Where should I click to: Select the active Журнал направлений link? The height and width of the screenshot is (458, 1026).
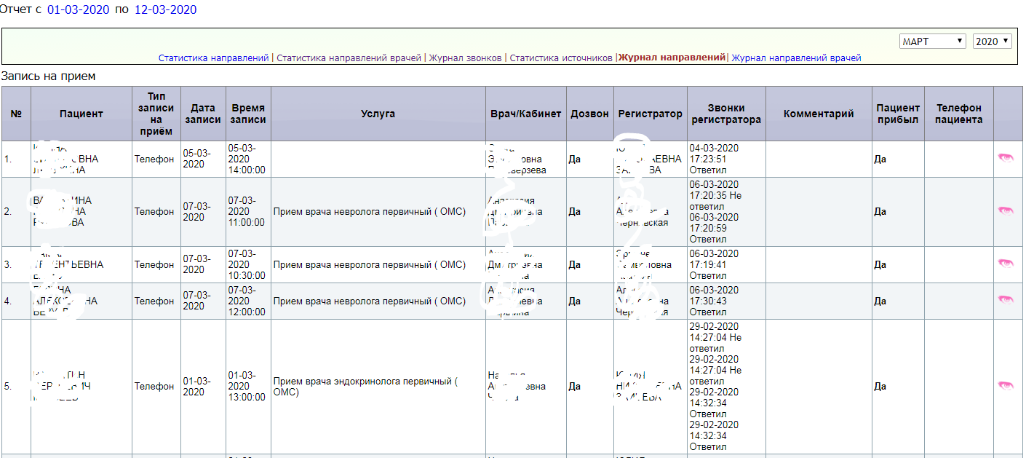pyautogui.click(x=672, y=58)
